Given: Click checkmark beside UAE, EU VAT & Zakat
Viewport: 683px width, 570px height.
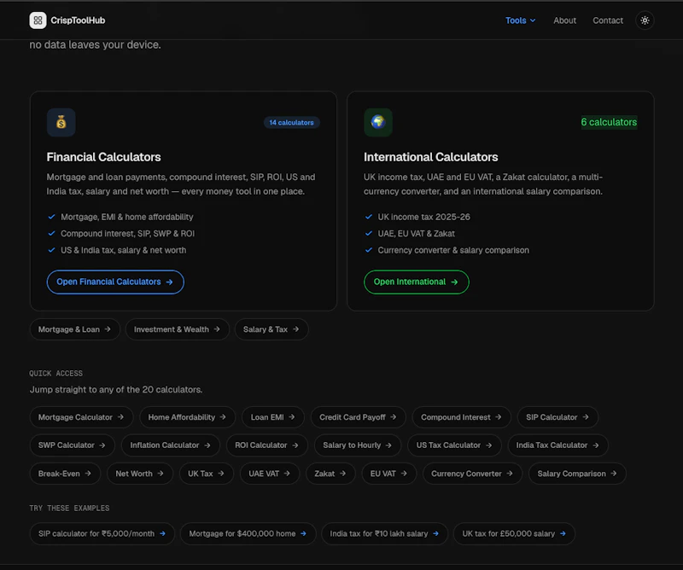Looking at the screenshot, I should [369, 234].
